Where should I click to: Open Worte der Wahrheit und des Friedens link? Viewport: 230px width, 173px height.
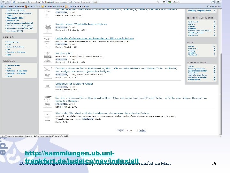click(102, 113)
